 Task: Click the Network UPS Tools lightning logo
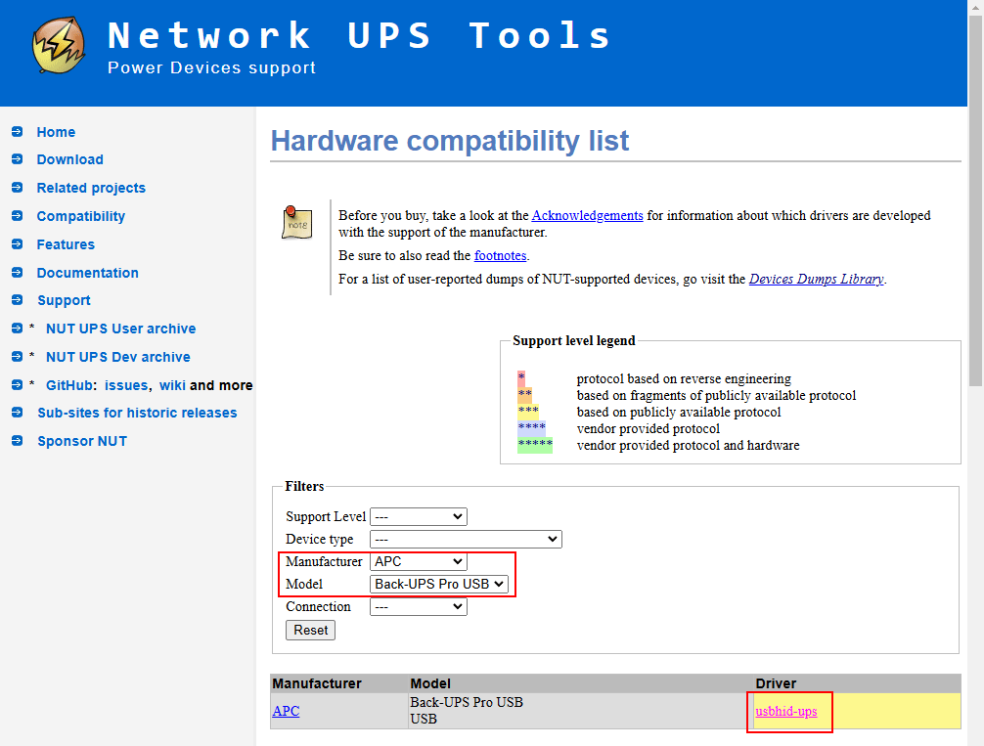tap(59, 45)
